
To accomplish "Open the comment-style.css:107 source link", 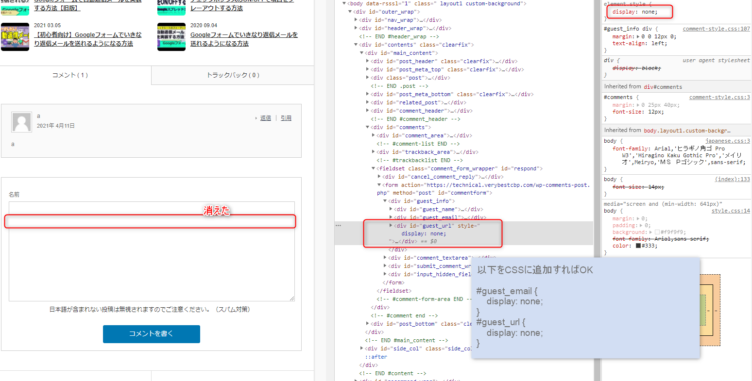I will point(716,29).
